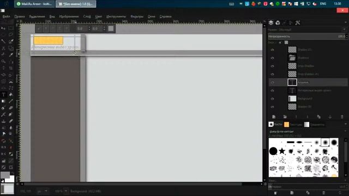
Task: Pick the large solid black circle brush
Action: 273,151
